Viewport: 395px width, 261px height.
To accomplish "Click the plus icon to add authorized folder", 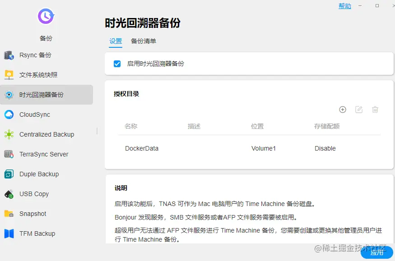I will coord(343,109).
